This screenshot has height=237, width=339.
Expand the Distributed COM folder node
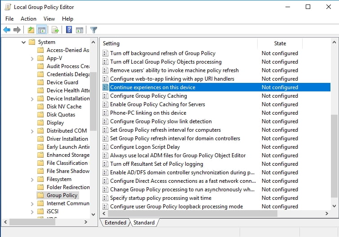tap(32, 131)
